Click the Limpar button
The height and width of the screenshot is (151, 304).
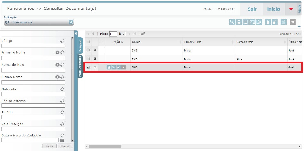[x=49, y=146]
